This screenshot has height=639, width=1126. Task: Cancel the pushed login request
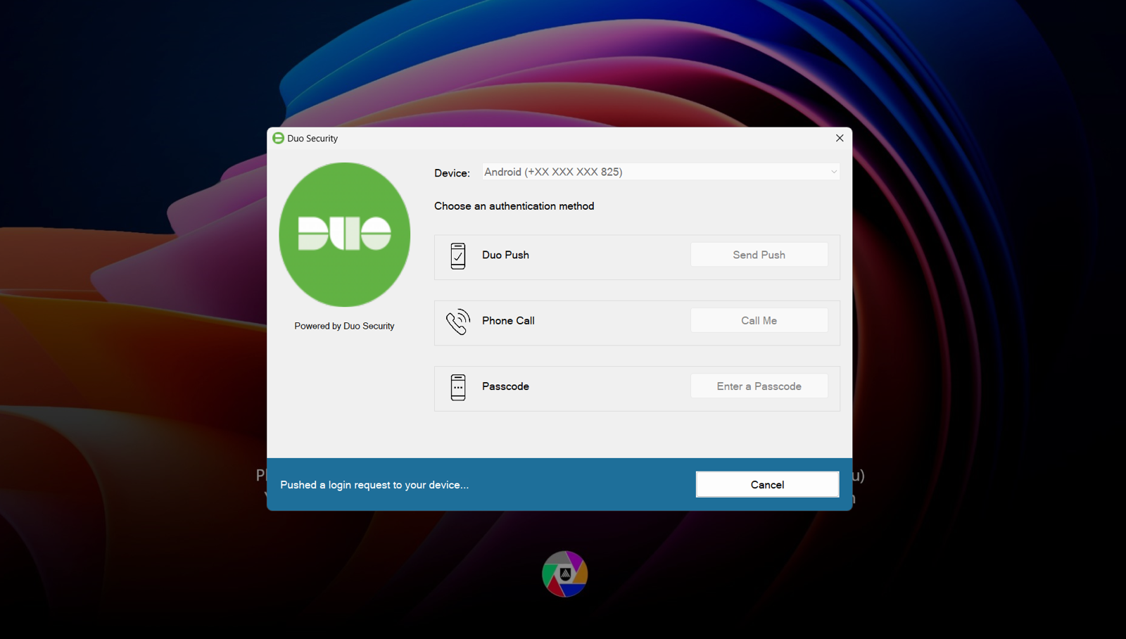click(766, 484)
